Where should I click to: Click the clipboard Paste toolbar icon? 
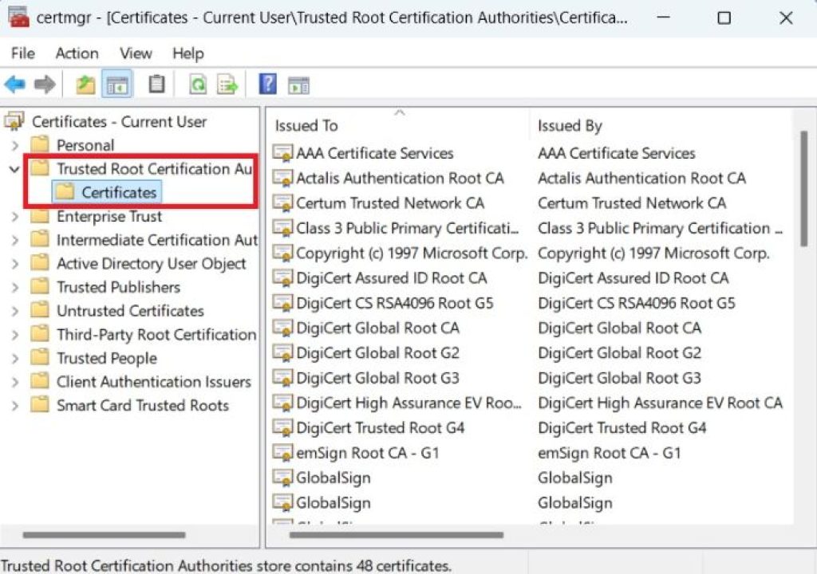pos(156,84)
